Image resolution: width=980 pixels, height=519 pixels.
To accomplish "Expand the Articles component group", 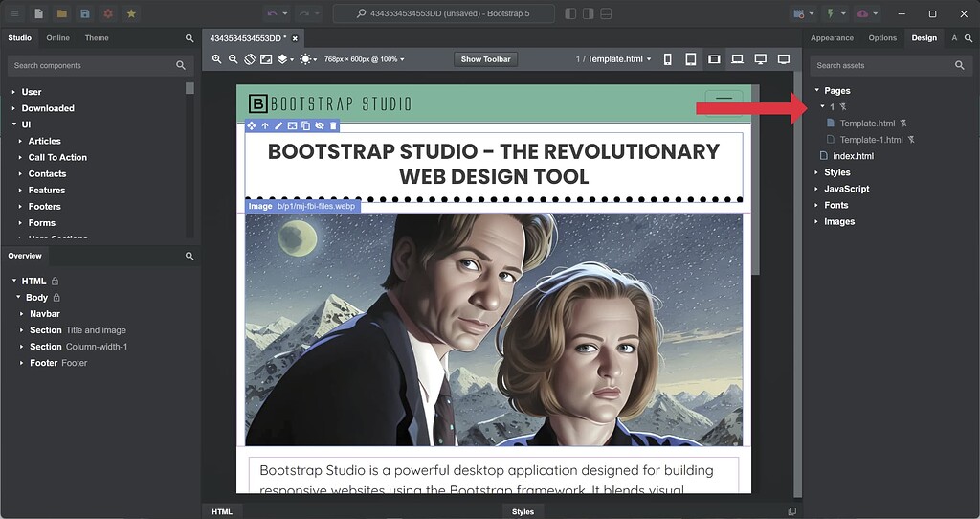I will tap(21, 142).
